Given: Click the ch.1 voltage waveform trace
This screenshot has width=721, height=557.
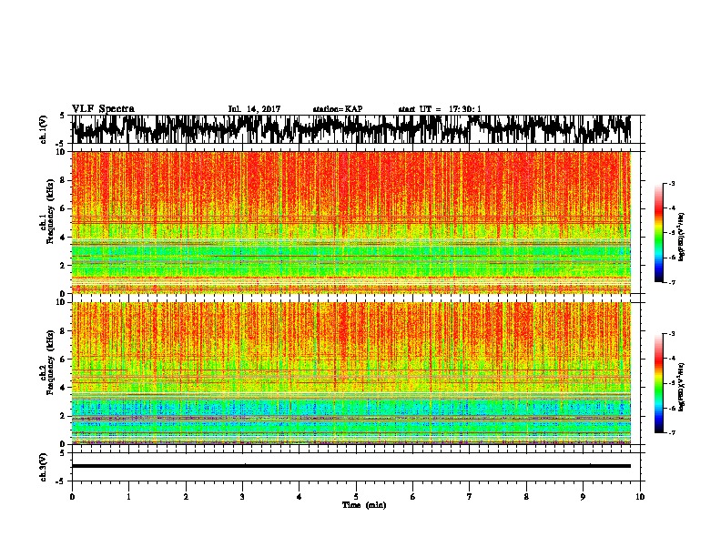Looking at the screenshot, I should click(350, 129).
